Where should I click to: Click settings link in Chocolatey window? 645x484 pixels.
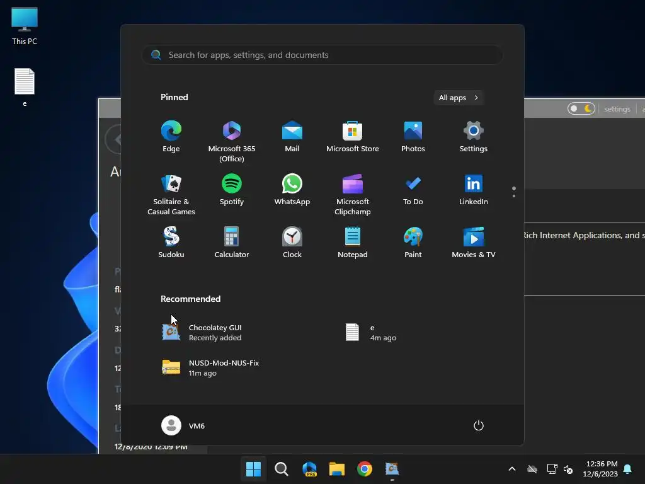pos(617,109)
